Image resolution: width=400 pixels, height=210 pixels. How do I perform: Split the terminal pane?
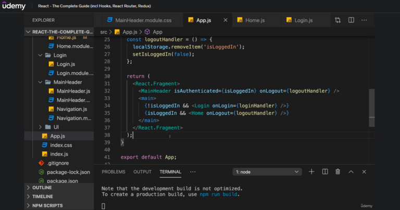325,172
